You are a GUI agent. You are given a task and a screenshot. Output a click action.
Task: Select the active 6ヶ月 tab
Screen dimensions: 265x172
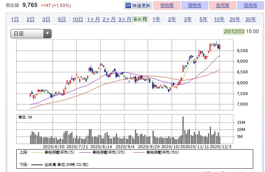click(140, 19)
